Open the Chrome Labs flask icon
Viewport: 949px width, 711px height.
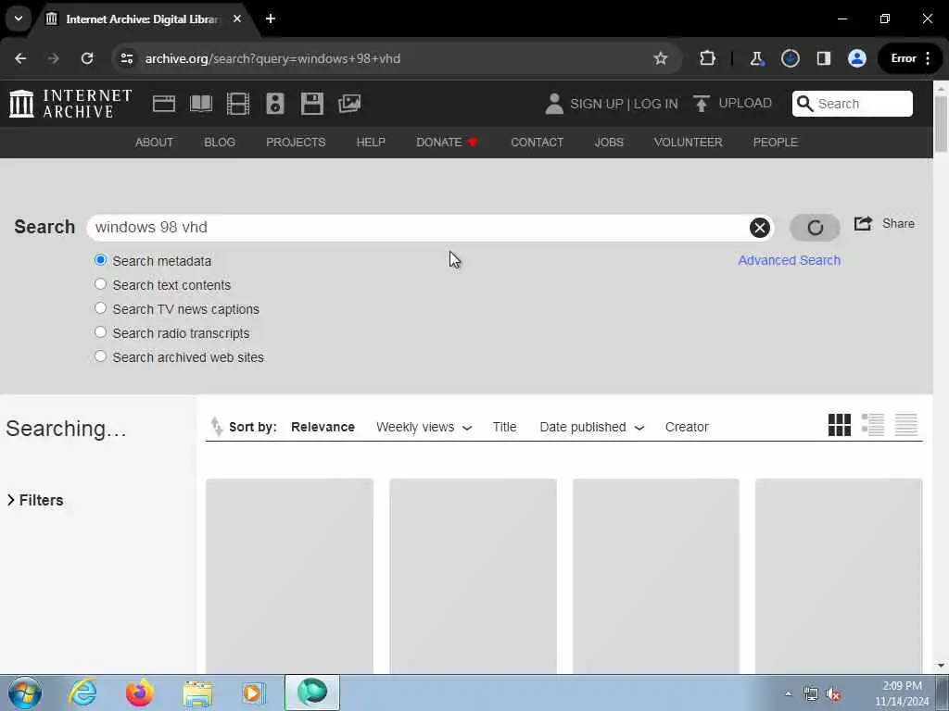tap(756, 58)
